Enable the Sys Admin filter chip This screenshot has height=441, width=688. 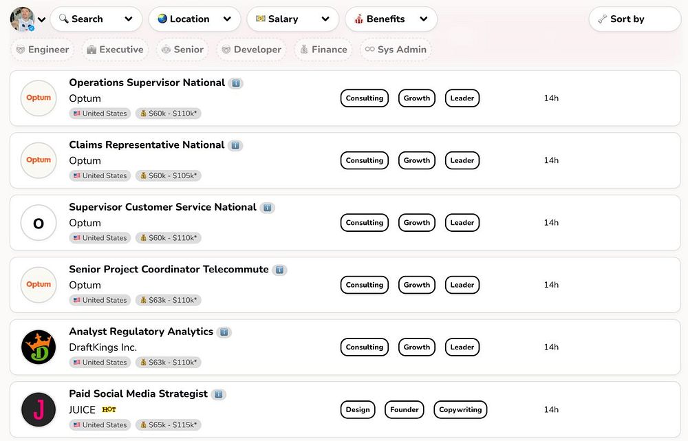pos(396,50)
